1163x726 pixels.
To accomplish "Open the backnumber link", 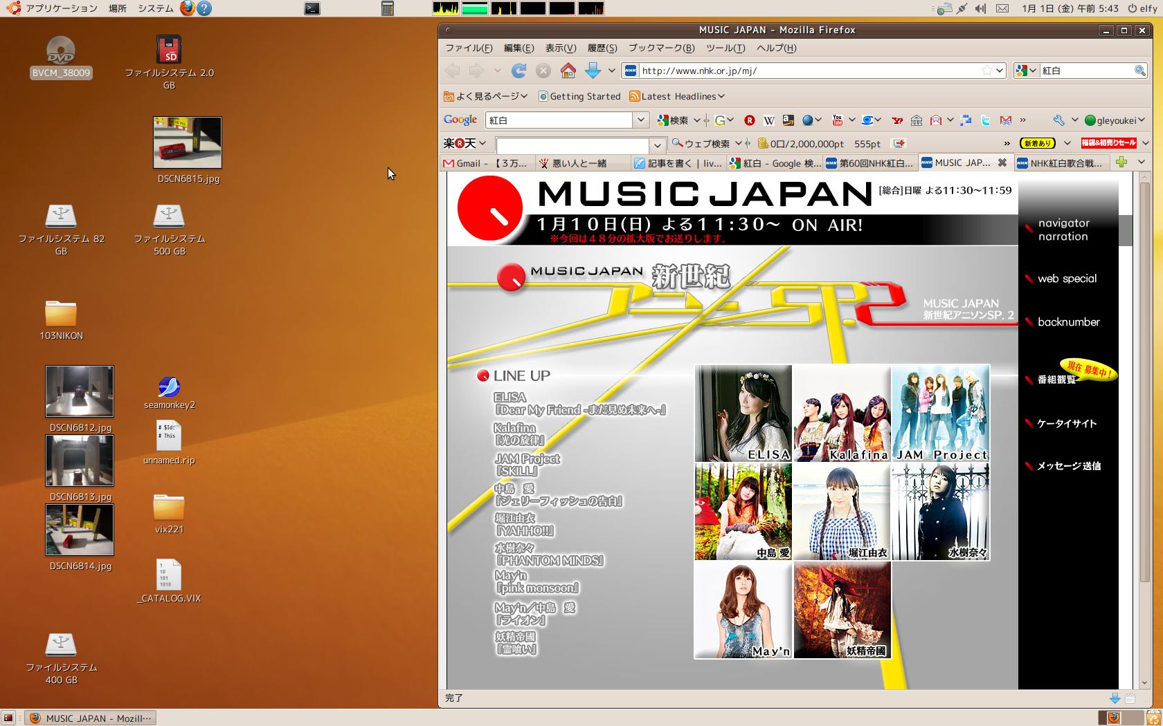I will 1068,322.
